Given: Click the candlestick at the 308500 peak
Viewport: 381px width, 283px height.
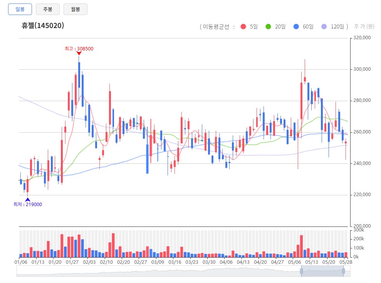Looking at the screenshot, I should 79,75.
